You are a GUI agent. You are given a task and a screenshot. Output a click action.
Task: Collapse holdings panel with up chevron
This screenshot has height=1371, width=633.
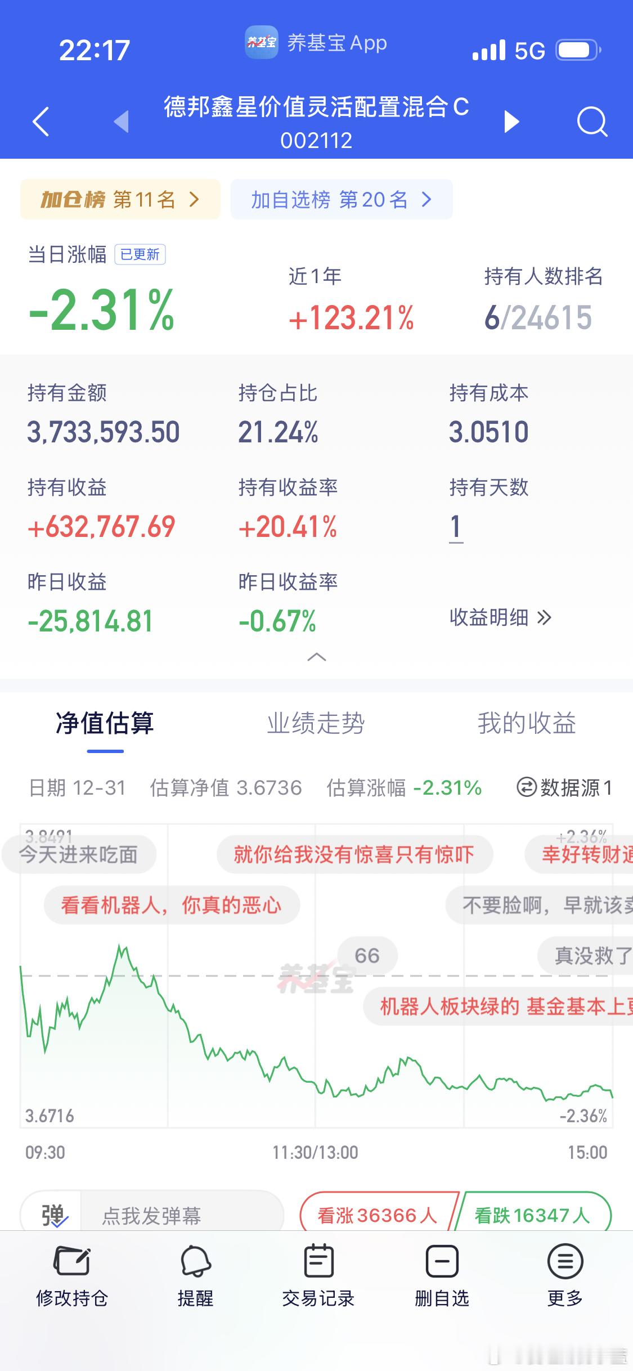pos(317,657)
